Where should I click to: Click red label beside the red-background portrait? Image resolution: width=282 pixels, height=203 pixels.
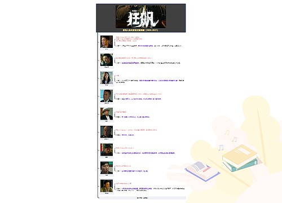click(125, 148)
